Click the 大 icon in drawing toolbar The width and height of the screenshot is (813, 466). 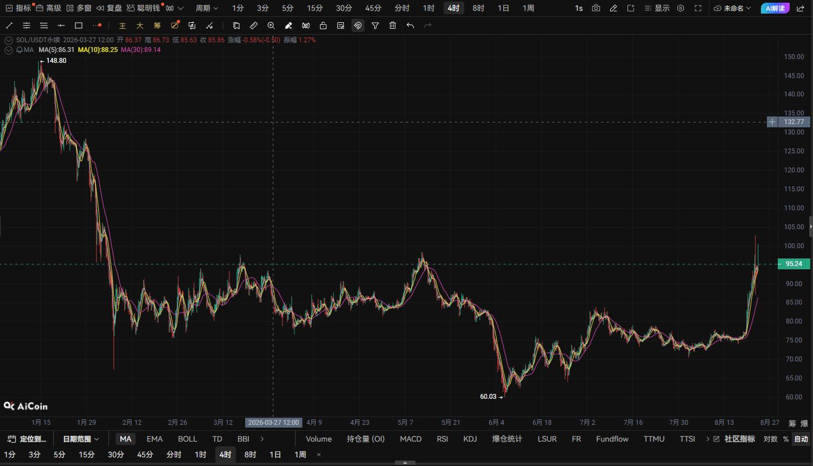[x=140, y=25]
